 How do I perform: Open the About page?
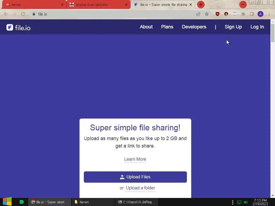click(146, 27)
